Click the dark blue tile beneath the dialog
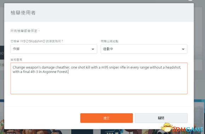Viewport: 205px width, 134px height. pyautogui.click(x=82, y=132)
